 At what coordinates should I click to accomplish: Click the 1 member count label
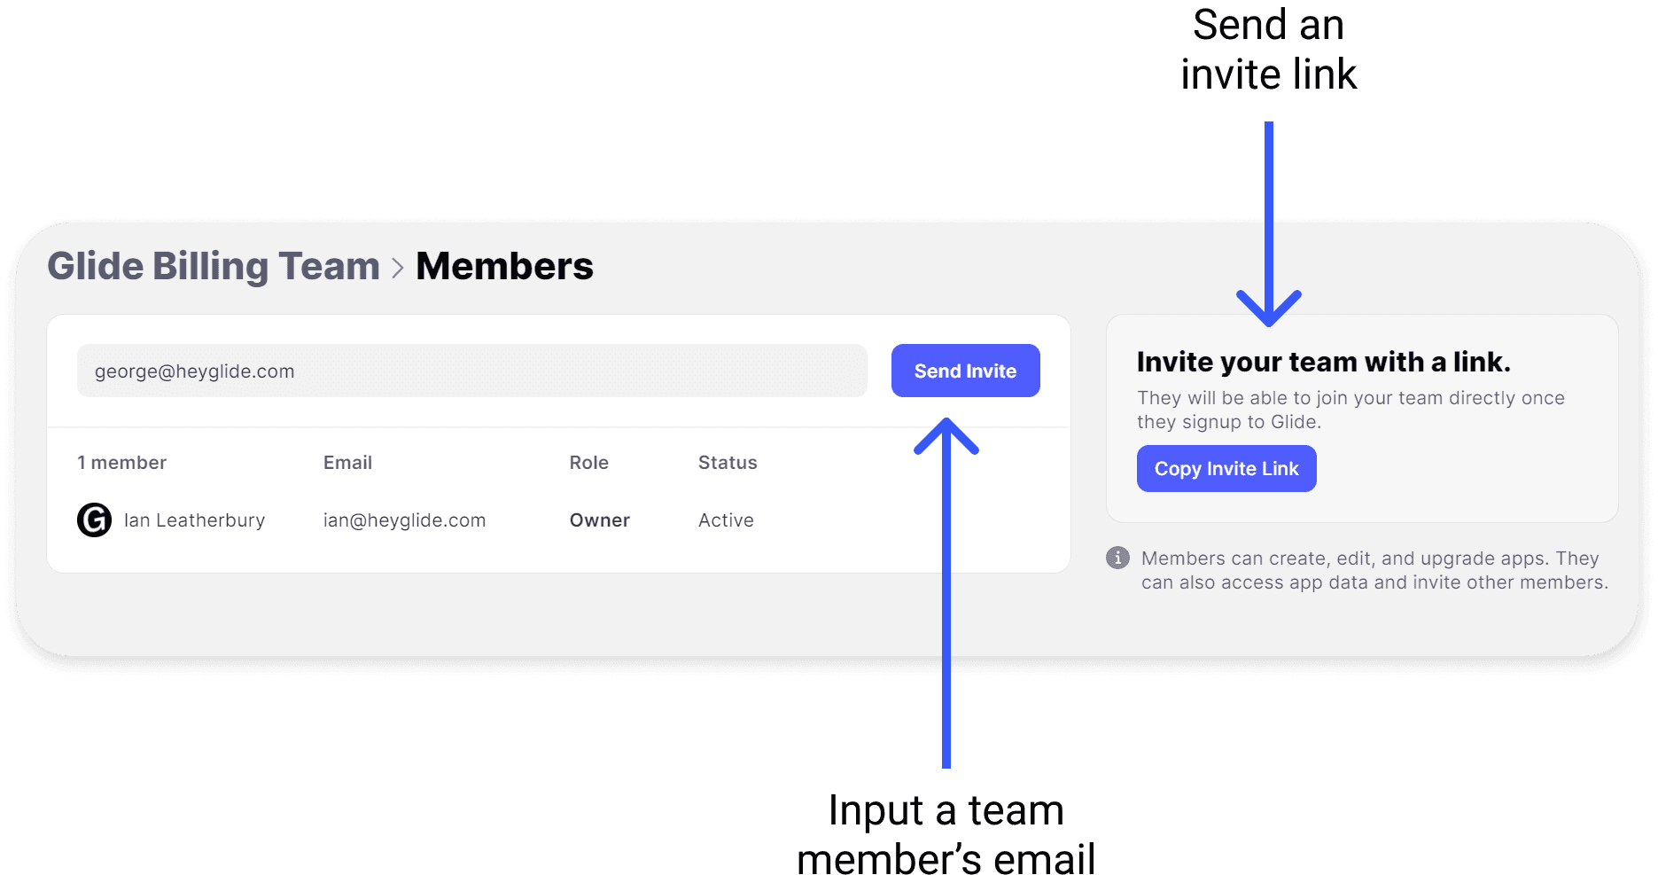click(x=121, y=463)
